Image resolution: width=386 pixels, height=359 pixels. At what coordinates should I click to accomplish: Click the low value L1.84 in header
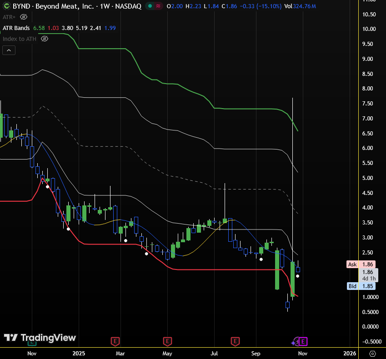pyautogui.click(x=211, y=6)
